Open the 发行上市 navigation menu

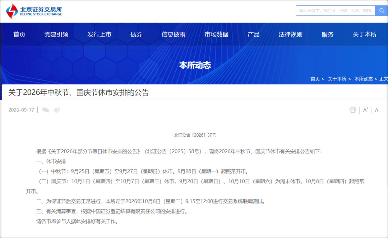99,35
